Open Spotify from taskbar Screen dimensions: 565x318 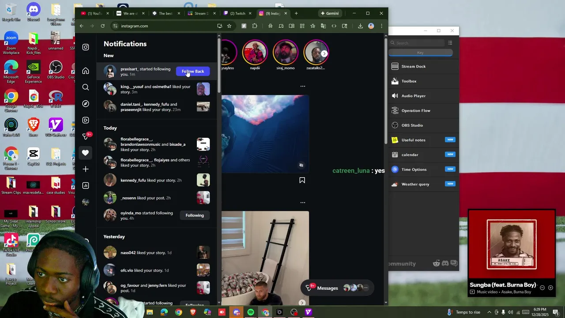pyautogui.click(x=251, y=312)
